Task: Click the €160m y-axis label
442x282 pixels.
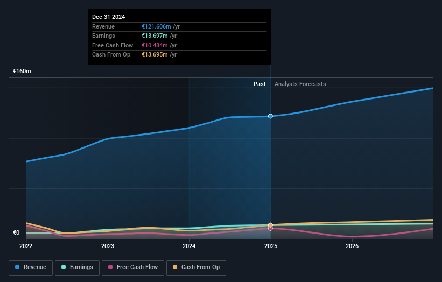Action: click(22, 71)
